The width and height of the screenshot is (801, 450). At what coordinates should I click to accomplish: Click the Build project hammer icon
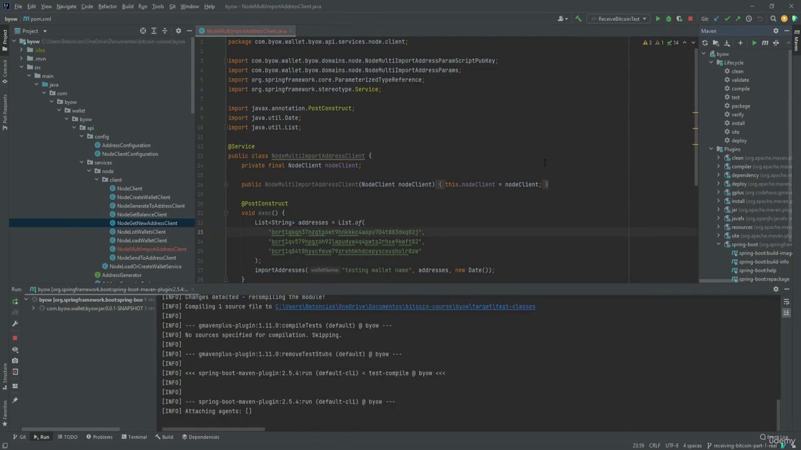[x=578, y=19]
